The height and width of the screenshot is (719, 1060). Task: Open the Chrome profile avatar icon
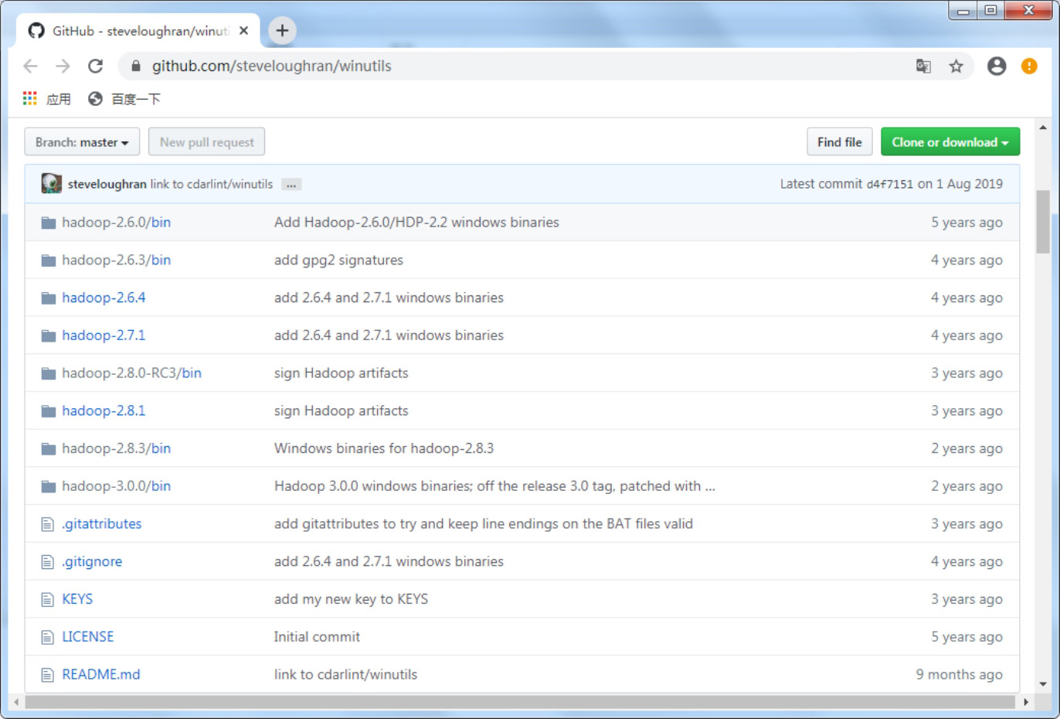pos(997,66)
